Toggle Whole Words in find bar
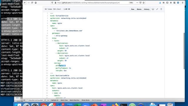 click(x=85, y=100)
